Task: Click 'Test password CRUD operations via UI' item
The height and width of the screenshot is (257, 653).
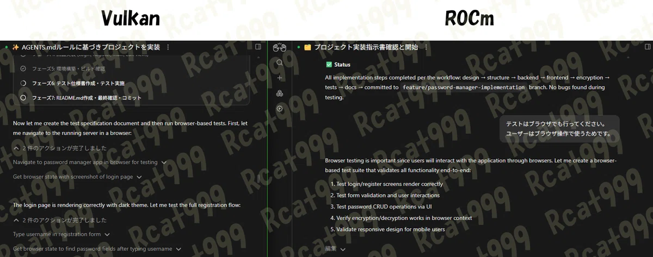Action: pyautogui.click(x=384, y=207)
